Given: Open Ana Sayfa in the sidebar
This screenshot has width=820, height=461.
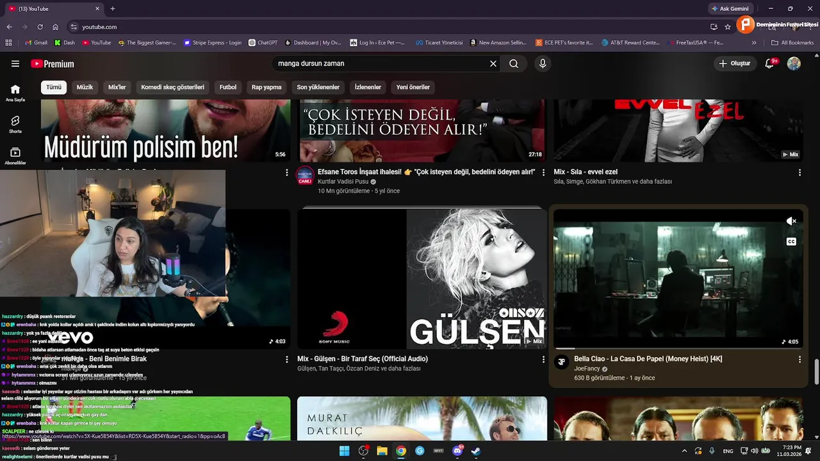Looking at the screenshot, I should (15, 93).
